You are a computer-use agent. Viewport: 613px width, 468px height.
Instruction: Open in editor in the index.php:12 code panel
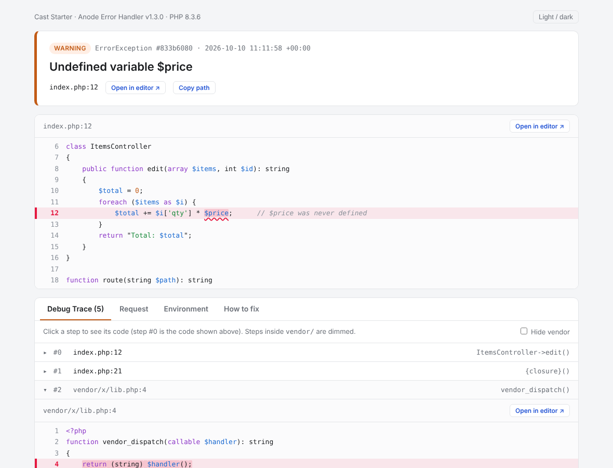coord(540,126)
